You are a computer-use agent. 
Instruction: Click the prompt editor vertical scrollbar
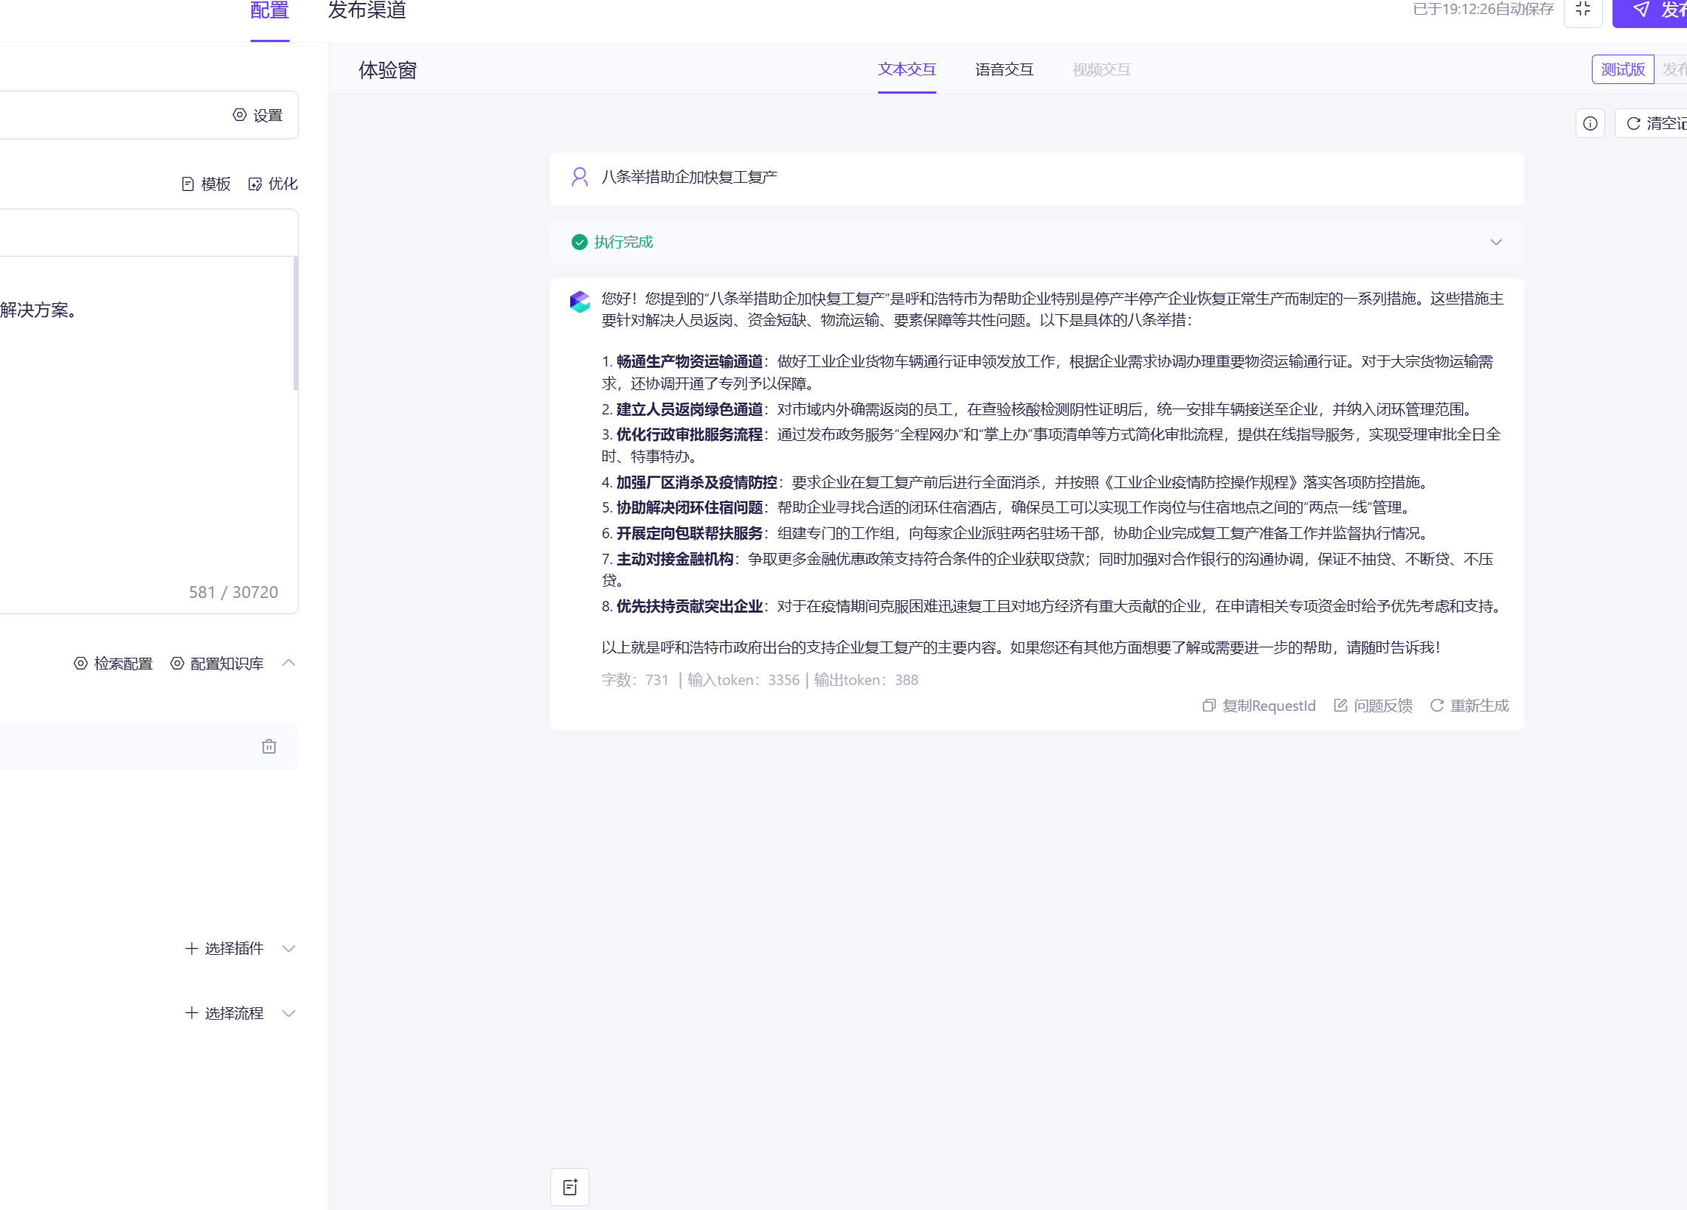(295, 324)
